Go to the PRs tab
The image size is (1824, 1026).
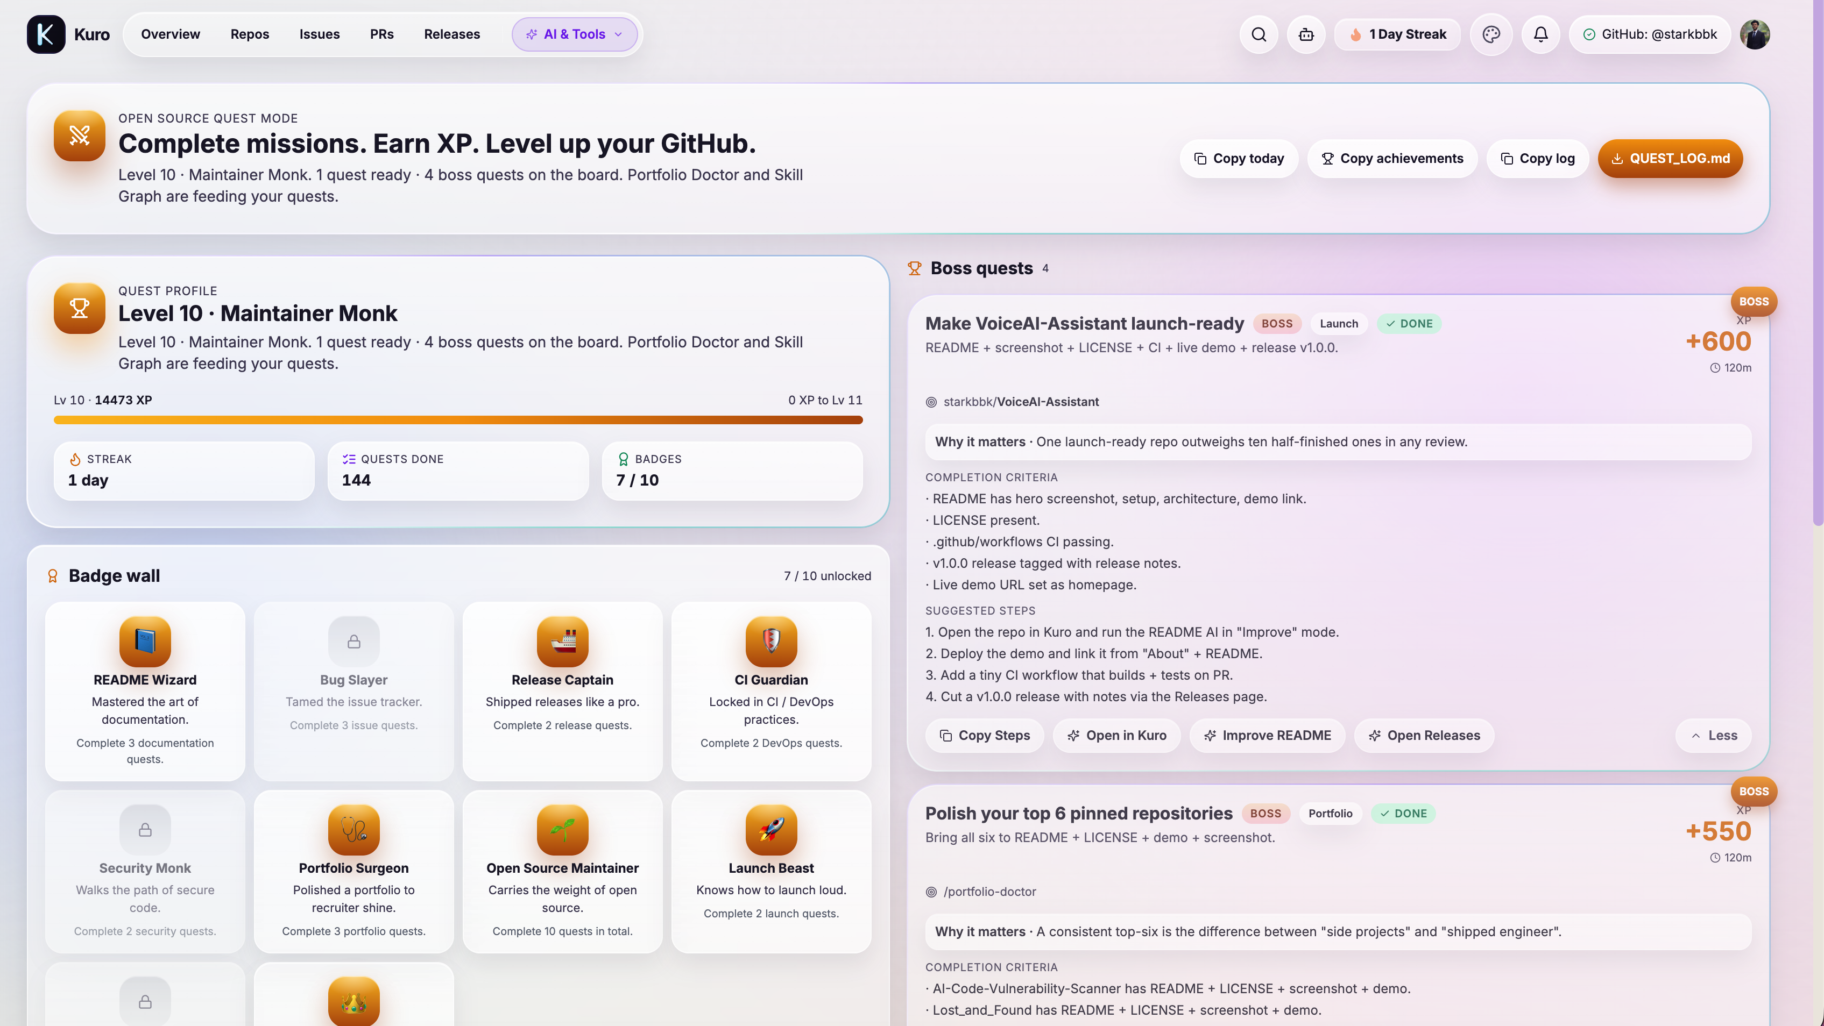381,34
